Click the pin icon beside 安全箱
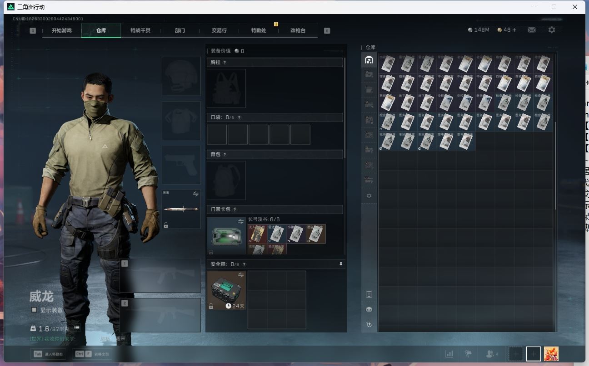 [x=341, y=264]
